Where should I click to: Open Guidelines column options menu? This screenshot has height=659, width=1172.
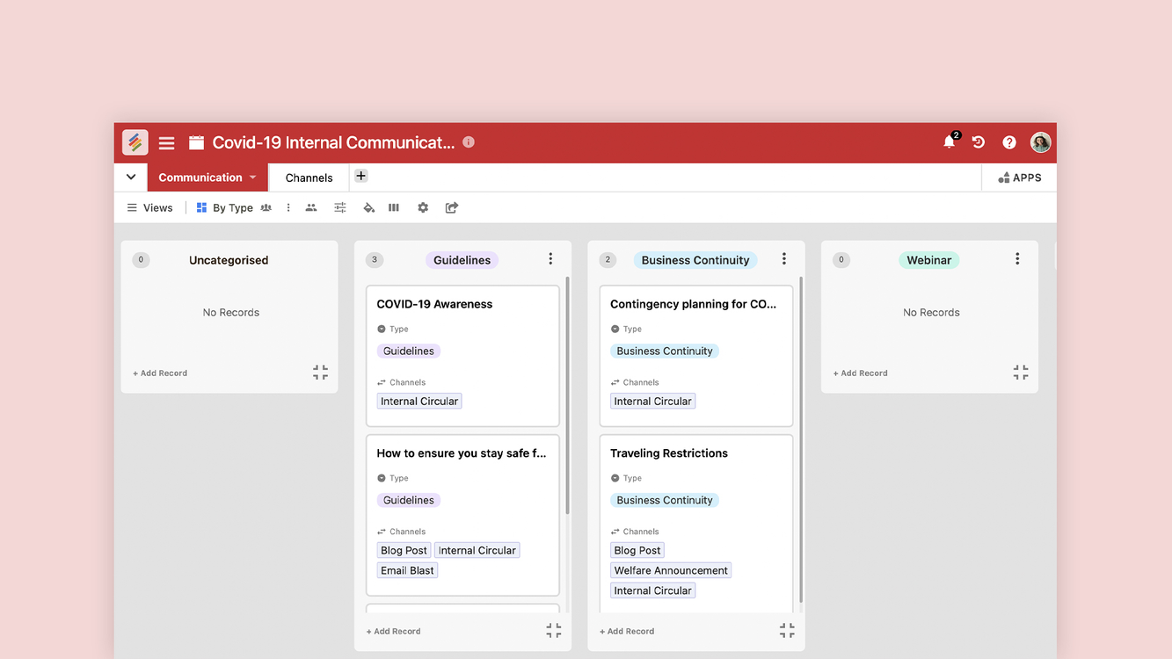point(550,259)
